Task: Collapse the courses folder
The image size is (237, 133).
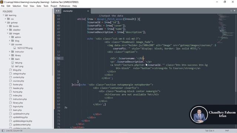Action: tap(10, 44)
